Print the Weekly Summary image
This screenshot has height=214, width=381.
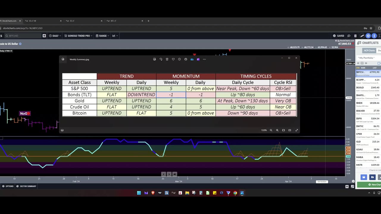pyautogui.click(x=186, y=59)
